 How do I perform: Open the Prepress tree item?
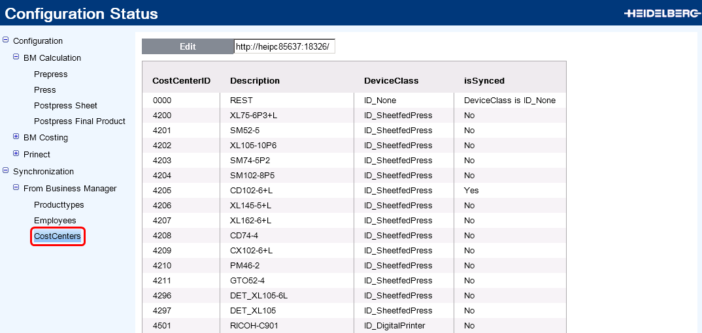50,74
